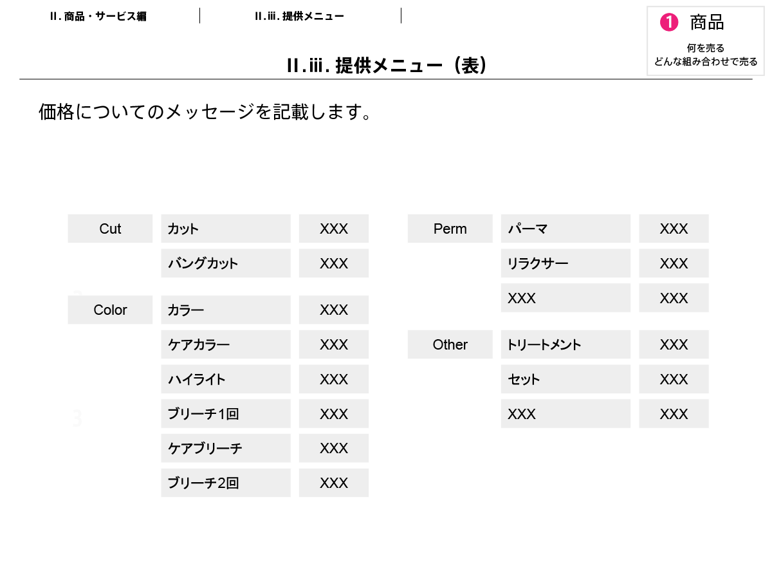Viewport: 772px width, 580px height.
Task: Select the ケアカラー menu item cell
Action: 225,344
